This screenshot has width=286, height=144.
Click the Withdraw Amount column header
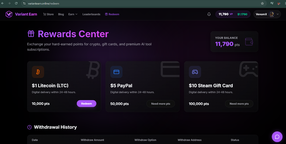coord(92,140)
